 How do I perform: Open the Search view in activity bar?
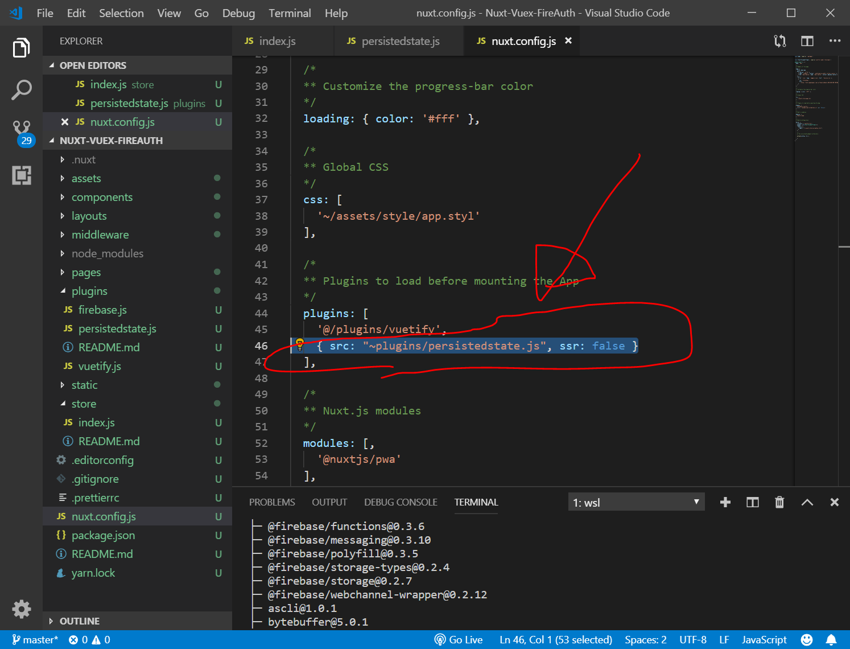click(21, 90)
